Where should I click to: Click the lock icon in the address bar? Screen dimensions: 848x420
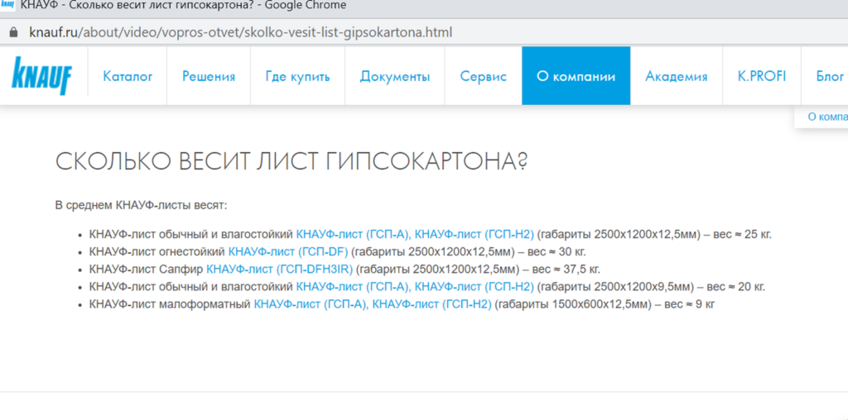click(x=14, y=32)
